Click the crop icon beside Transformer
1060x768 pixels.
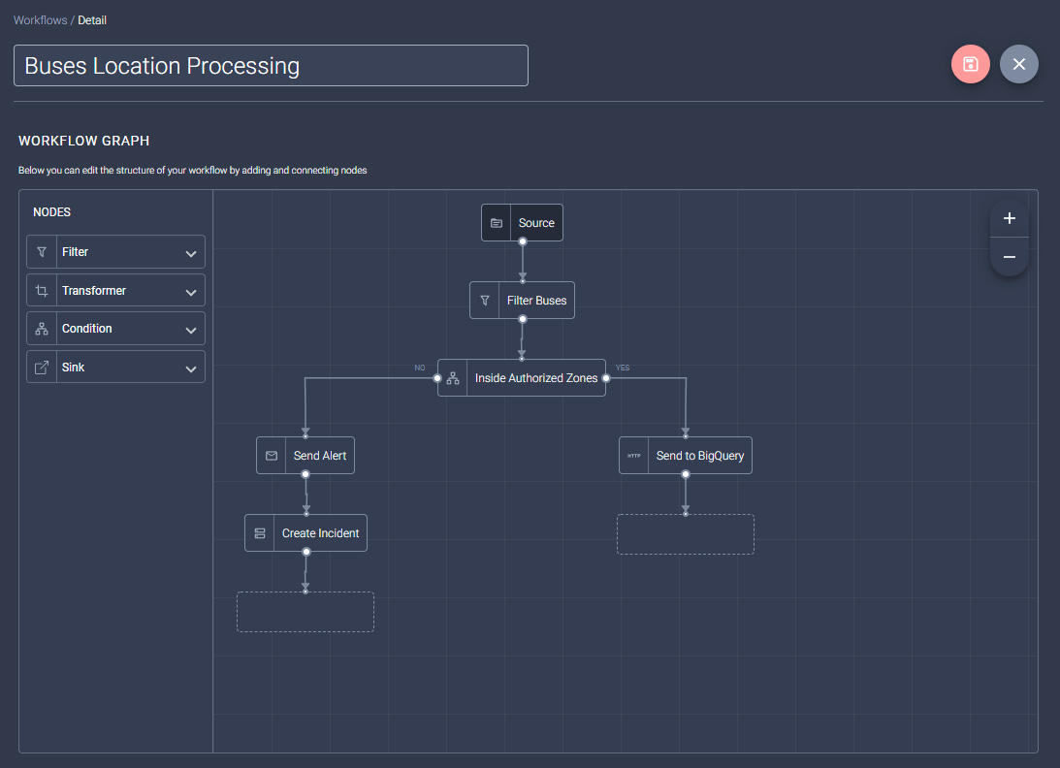pyautogui.click(x=42, y=291)
